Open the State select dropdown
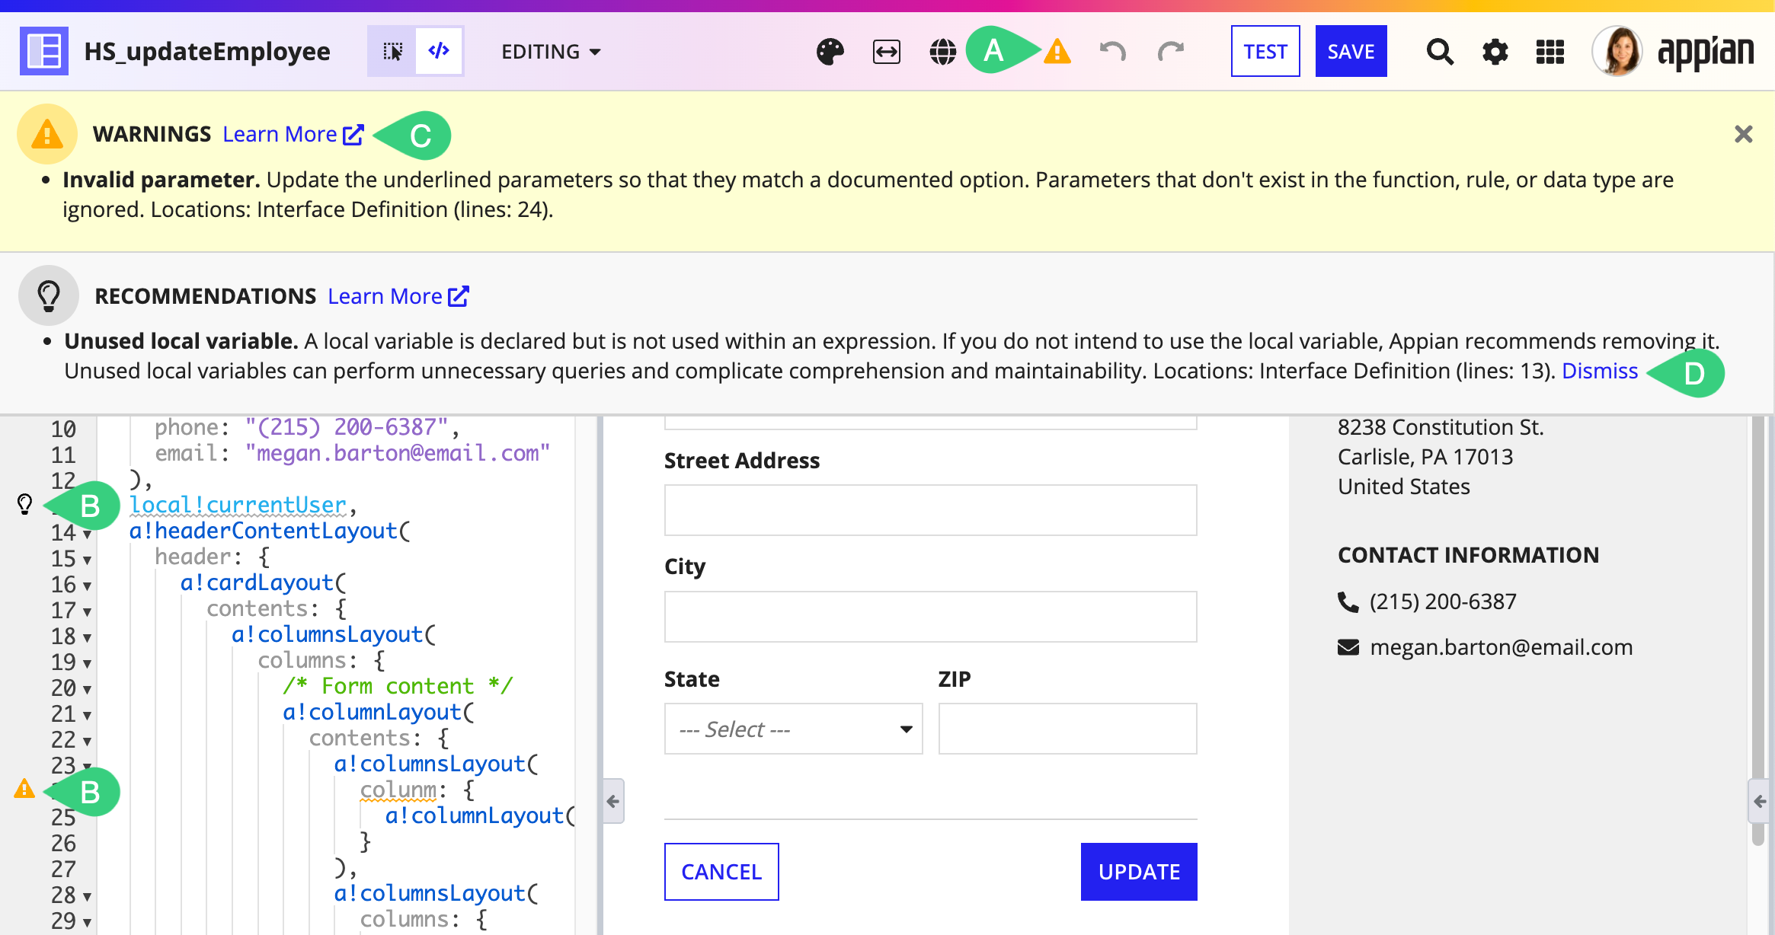This screenshot has height=935, width=1775. [x=793, y=729]
